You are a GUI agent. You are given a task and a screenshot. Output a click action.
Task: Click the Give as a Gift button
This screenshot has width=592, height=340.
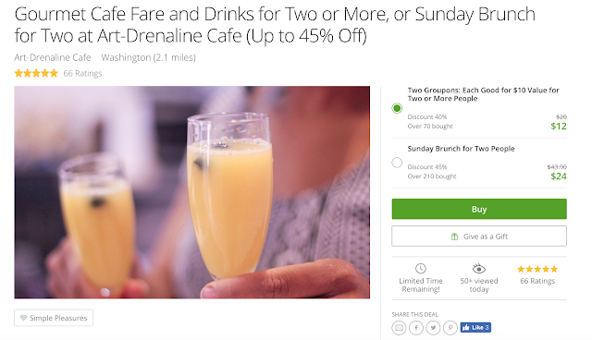[x=479, y=236]
